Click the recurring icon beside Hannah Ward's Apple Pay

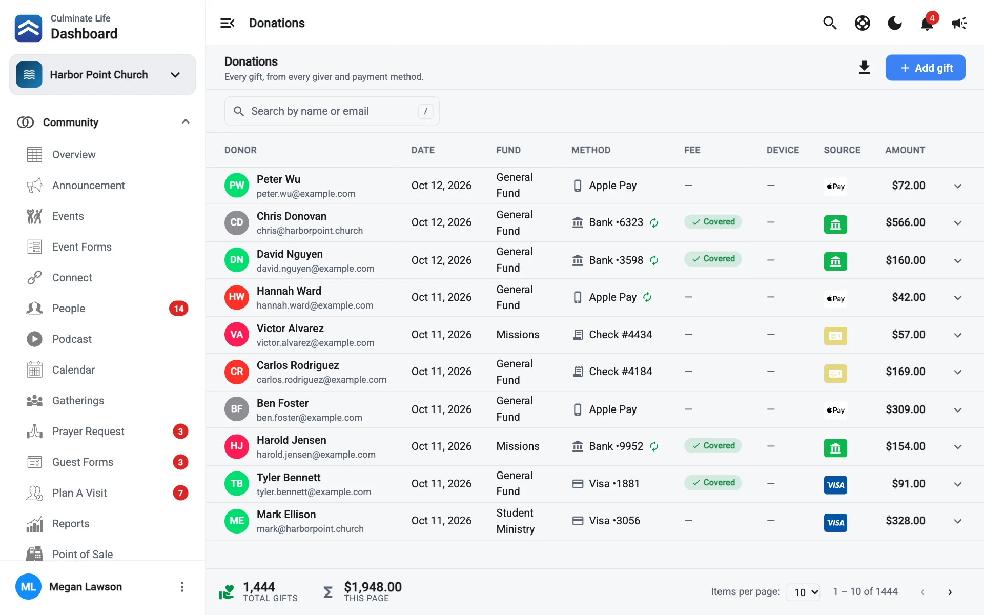coord(647,297)
